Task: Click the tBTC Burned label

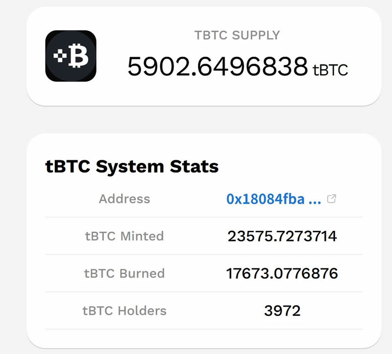Action: tap(124, 273)
